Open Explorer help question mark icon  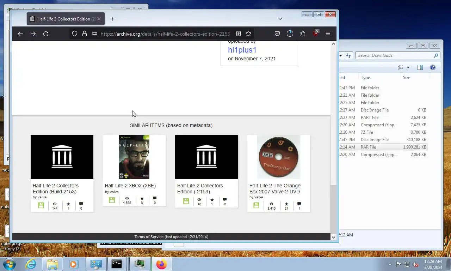(433, 67)
